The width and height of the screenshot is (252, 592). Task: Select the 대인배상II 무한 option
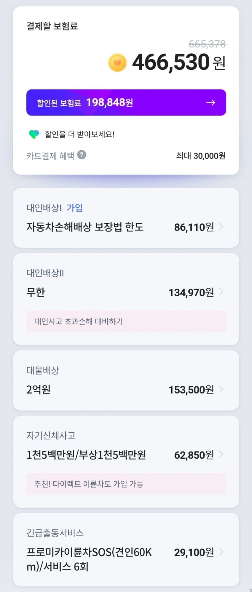click(x=36, y=292)
